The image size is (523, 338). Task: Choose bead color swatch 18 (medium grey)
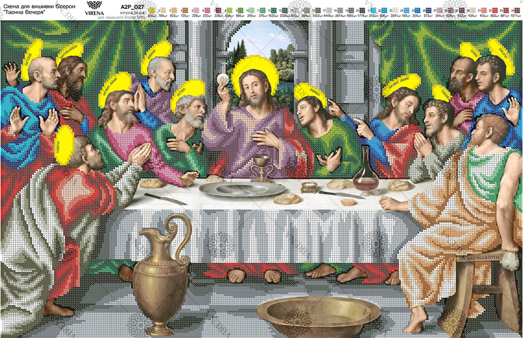340,10
